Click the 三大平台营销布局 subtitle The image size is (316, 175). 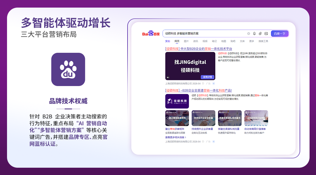click(x=49, y=34)
